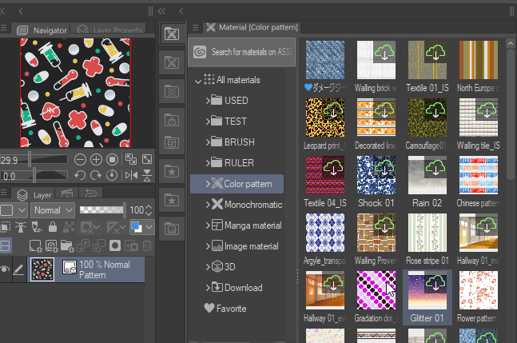517x343 pixels.
Task: Flip the canvas view vertically
Action: point(147,175)
